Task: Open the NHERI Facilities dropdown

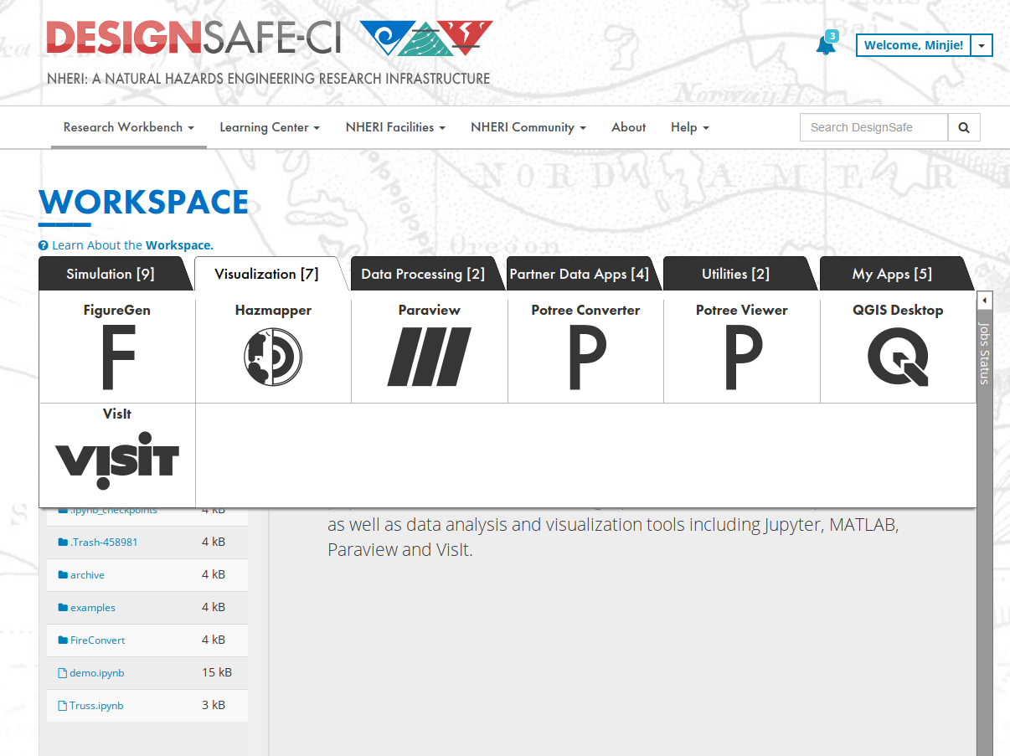Action: coord(395,128)
